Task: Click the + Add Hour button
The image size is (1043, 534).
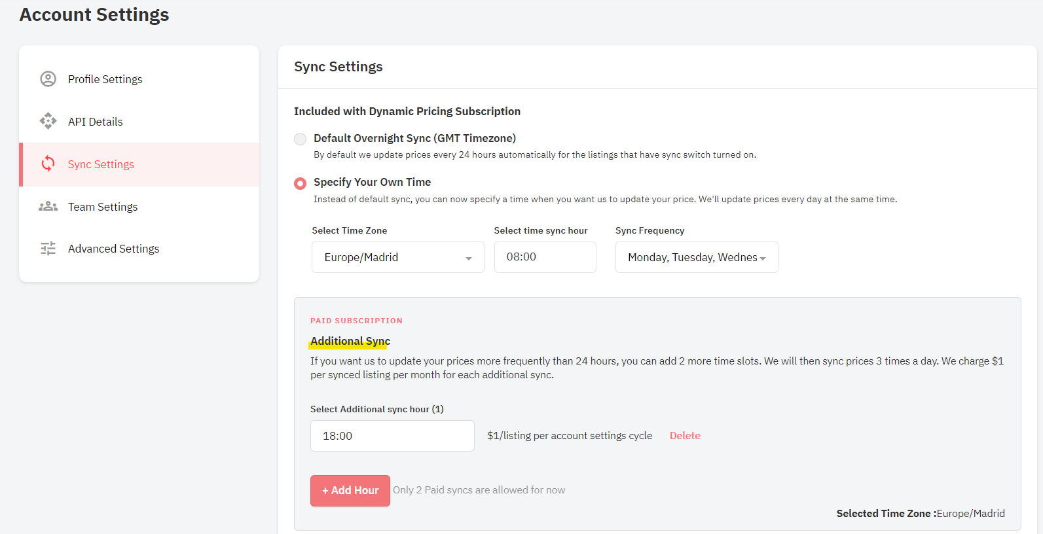Action: click(x=350, y=491)
